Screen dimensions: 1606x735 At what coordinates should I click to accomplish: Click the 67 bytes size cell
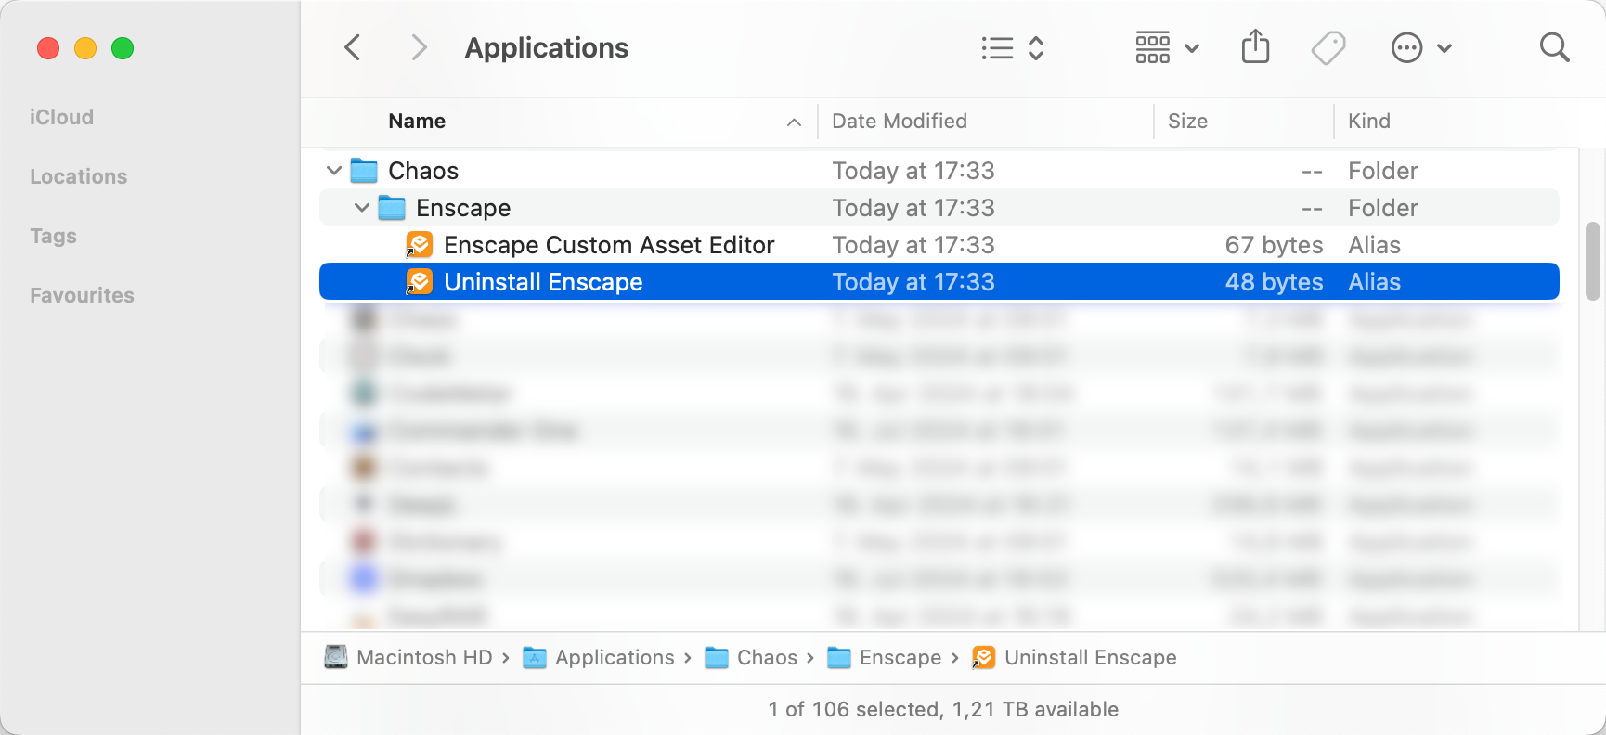point(1274,245)
